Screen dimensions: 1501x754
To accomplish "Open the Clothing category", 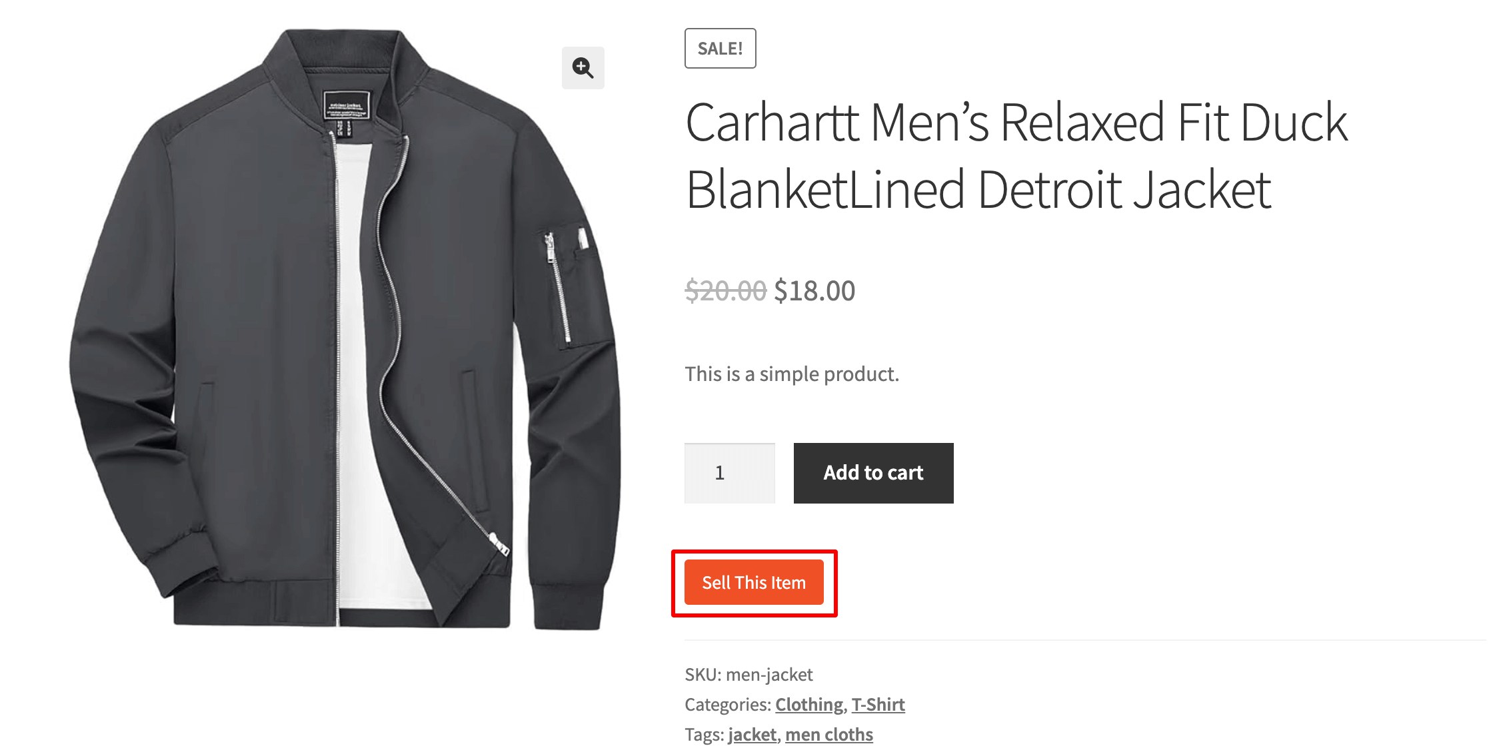I will point(808,704).
